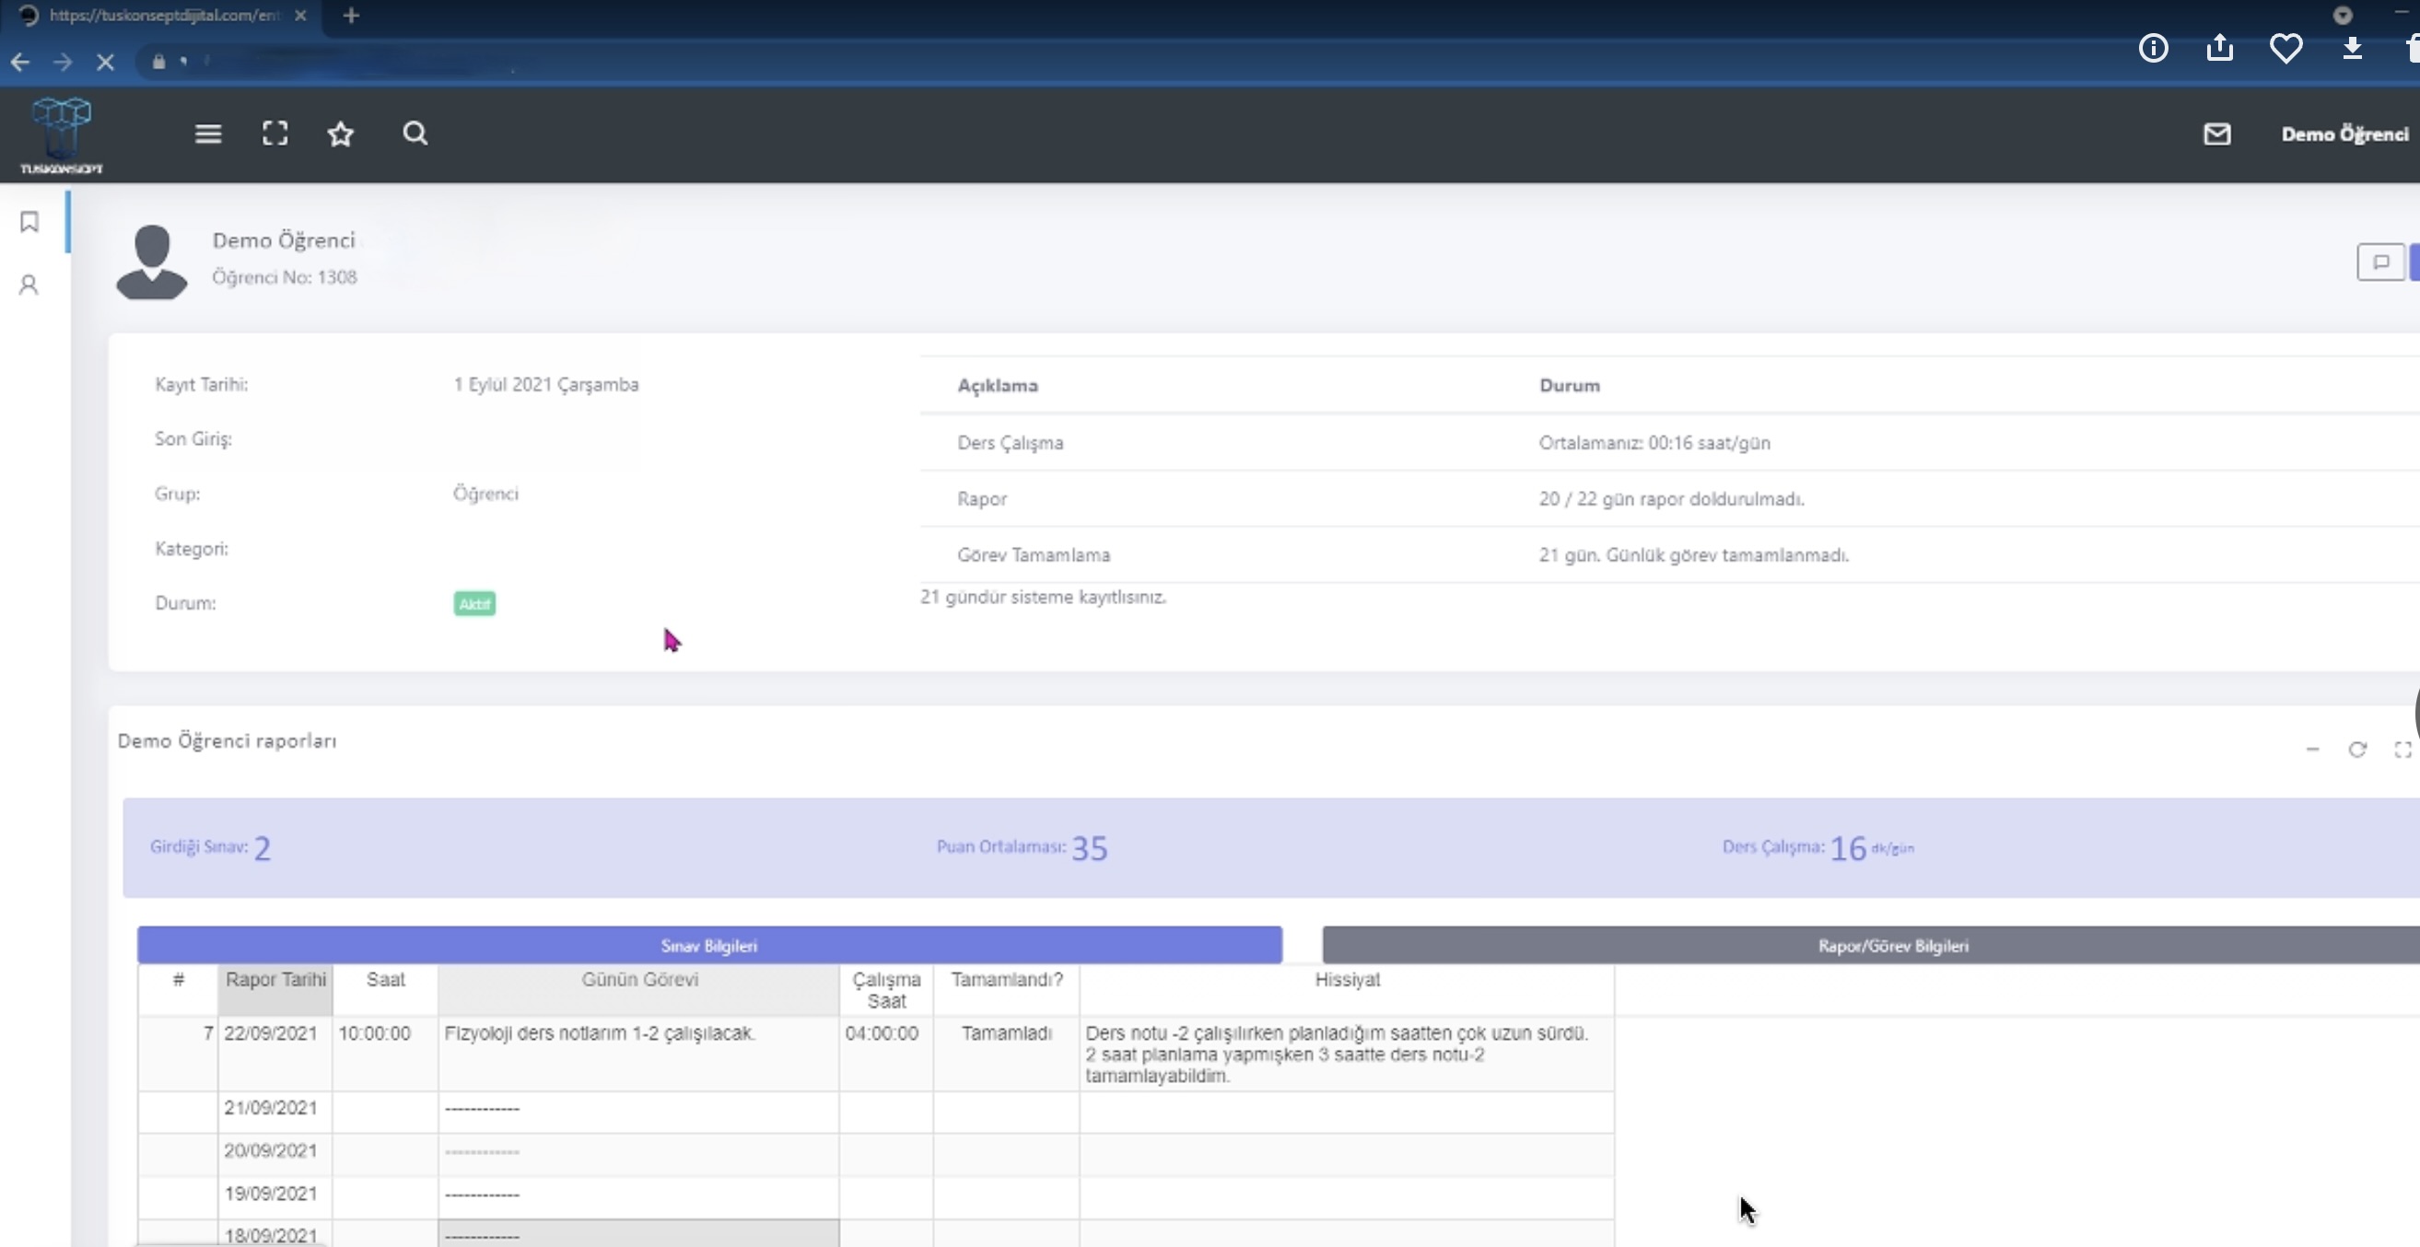
Task: Click the share icon in browser toolbar
Action: coord(2220,47)
